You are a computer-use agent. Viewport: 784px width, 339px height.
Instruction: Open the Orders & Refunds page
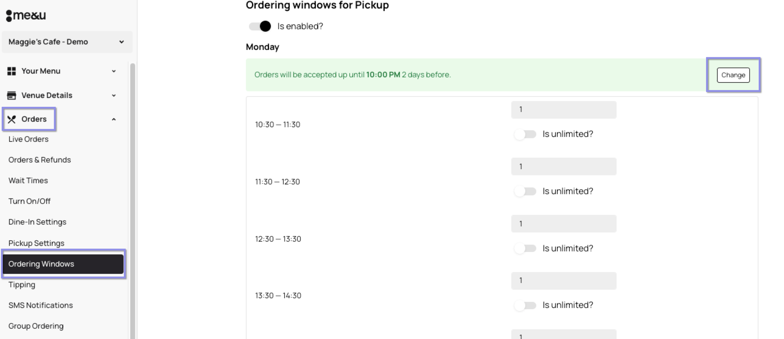(x=40, y=160)
